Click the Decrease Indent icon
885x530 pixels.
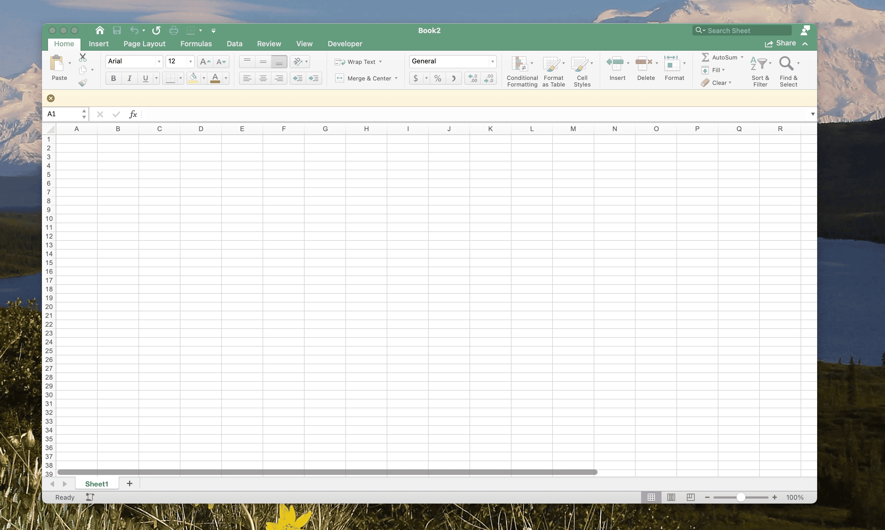pyautogui.click(x=298, y=78)
